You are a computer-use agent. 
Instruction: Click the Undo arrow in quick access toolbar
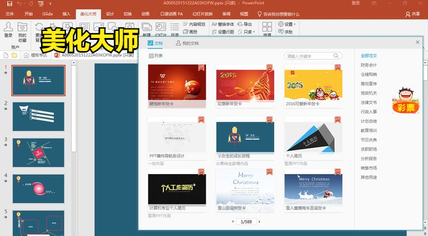coord(20,4)
